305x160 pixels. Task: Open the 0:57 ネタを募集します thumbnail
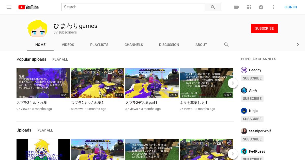click(206, 83)
